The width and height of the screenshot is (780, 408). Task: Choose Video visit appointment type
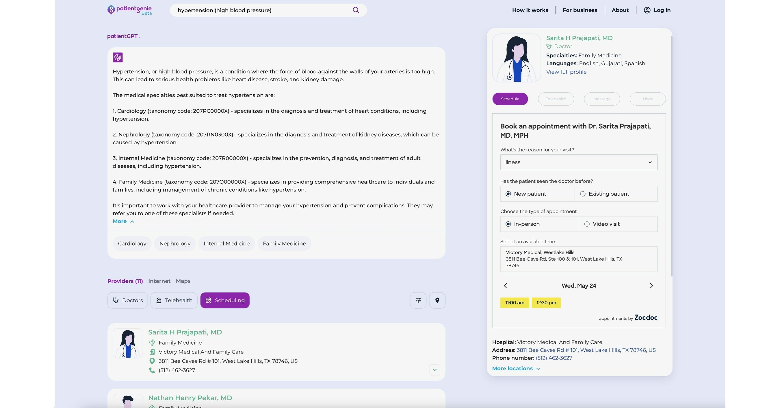coord(587,224)
